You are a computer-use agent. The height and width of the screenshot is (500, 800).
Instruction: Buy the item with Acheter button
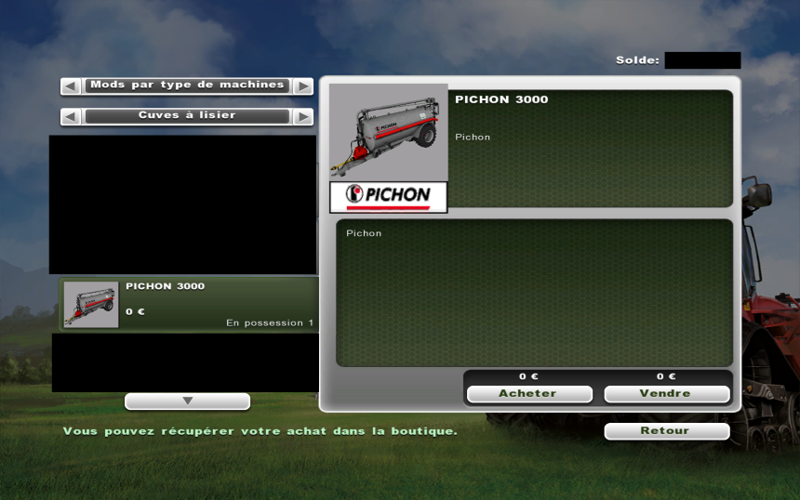tap(529, 393)
